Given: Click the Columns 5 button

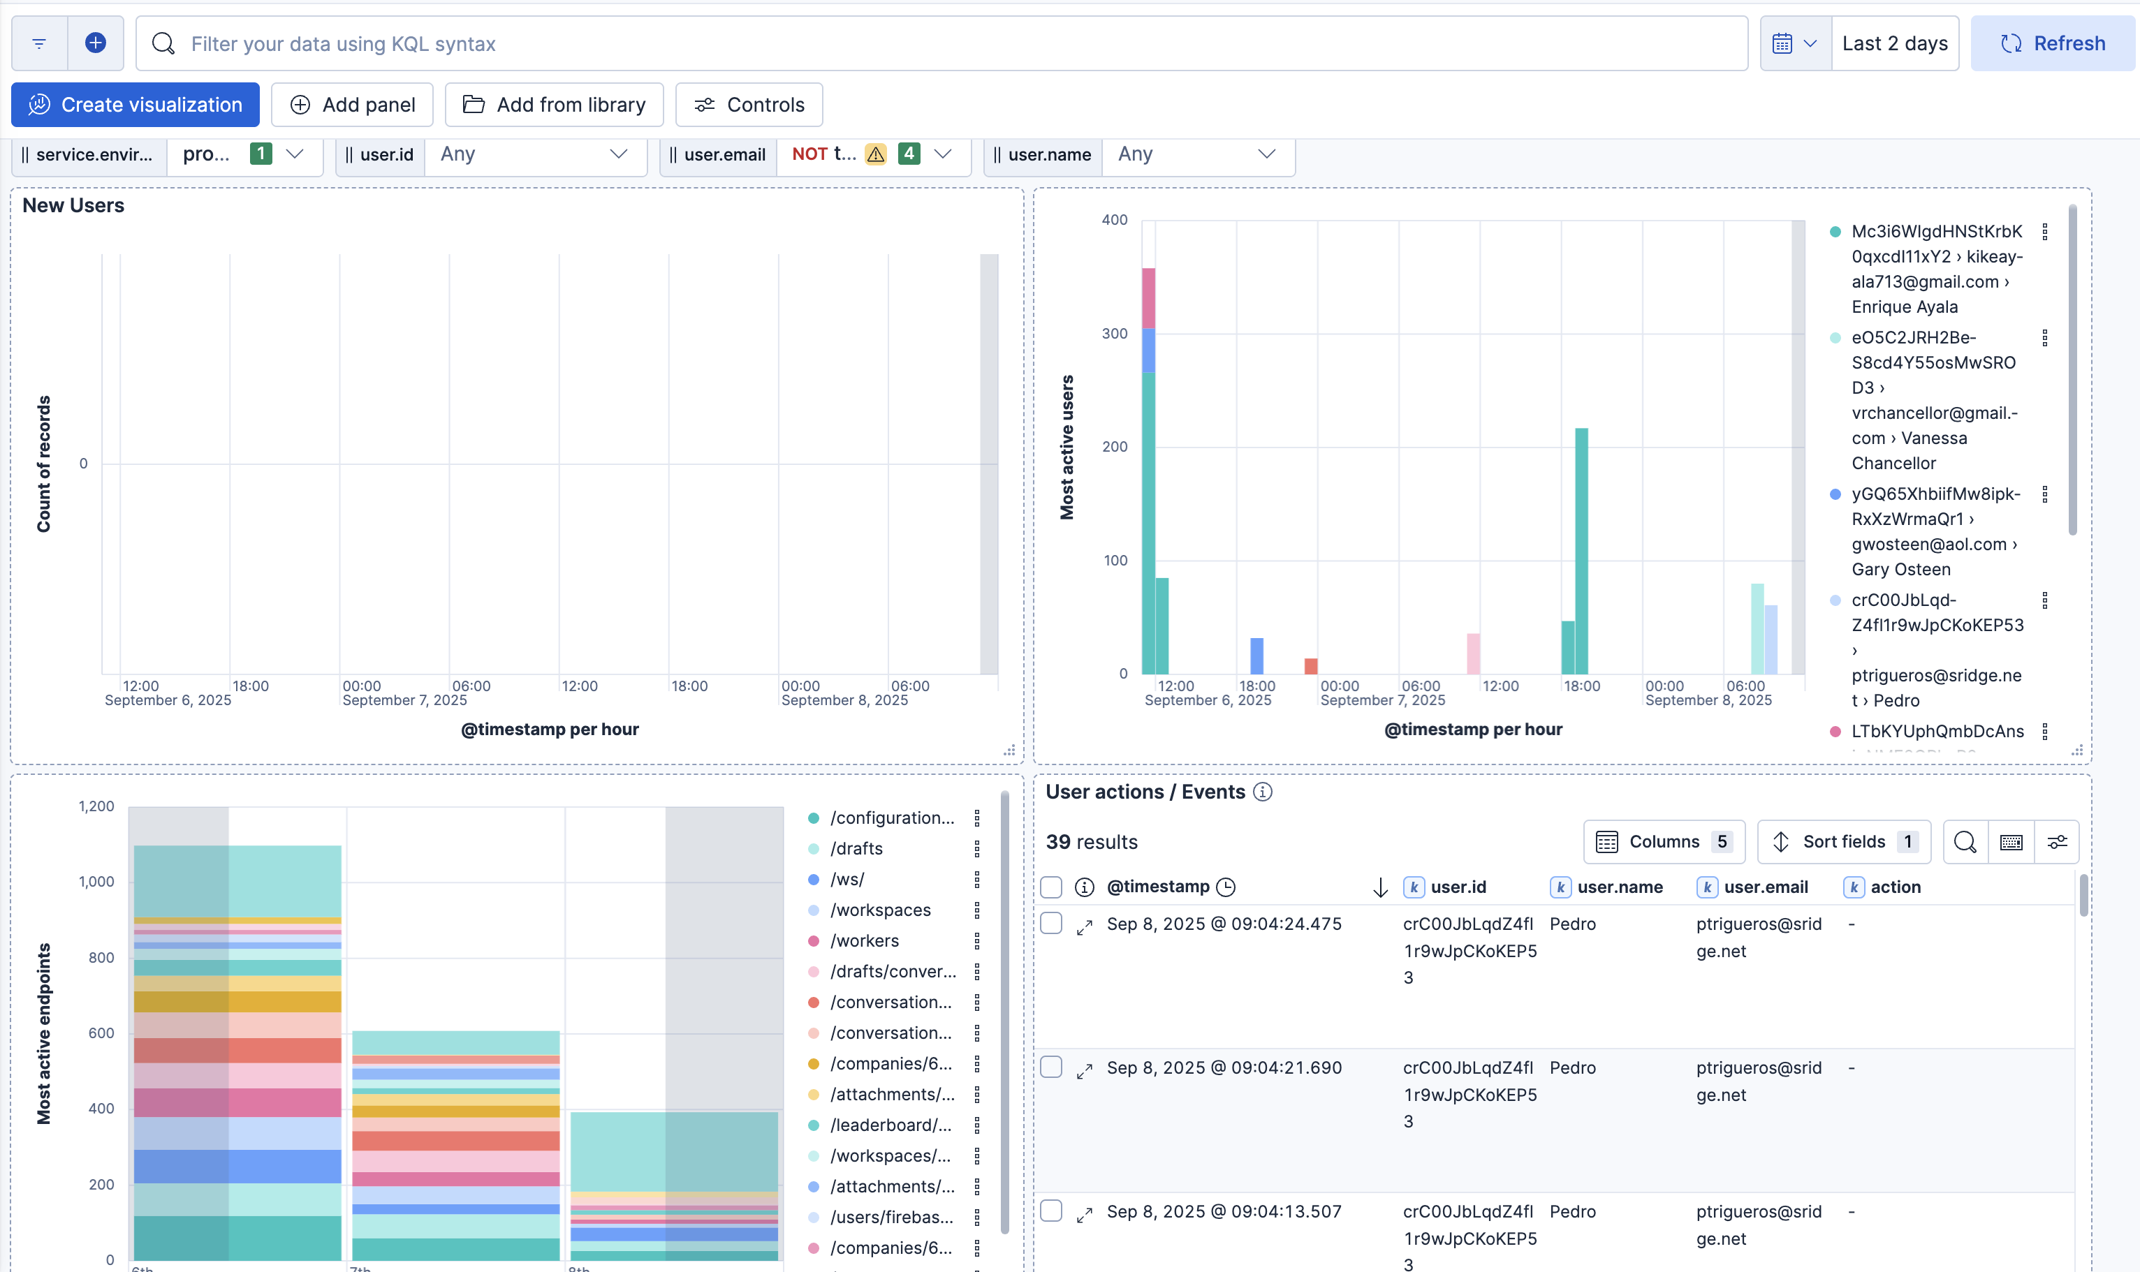Looking at the screenshot, I should tap(1663, 842).
